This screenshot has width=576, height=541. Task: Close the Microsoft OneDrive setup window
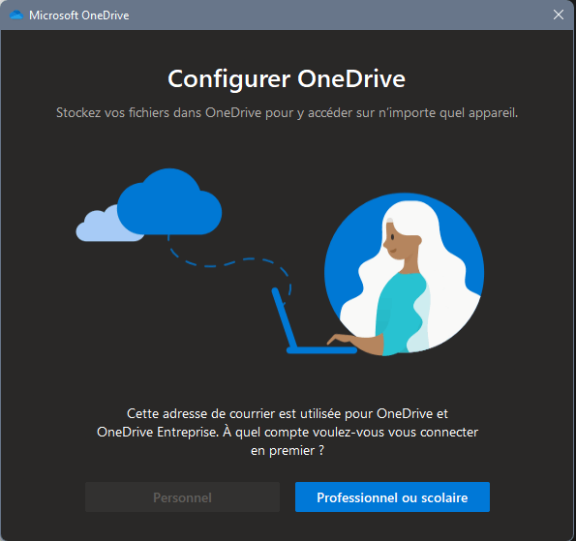559,15
